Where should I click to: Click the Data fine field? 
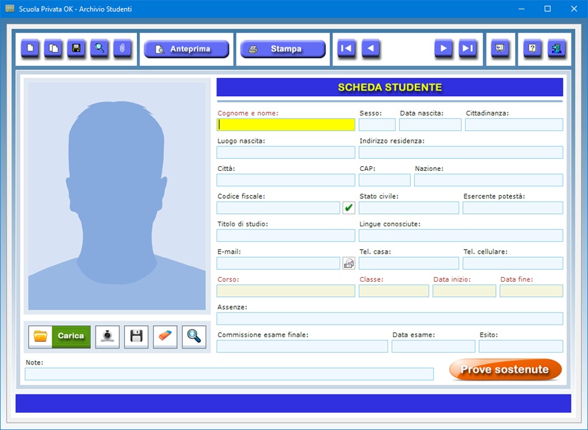pyautogui.click(x=531, y=291)
